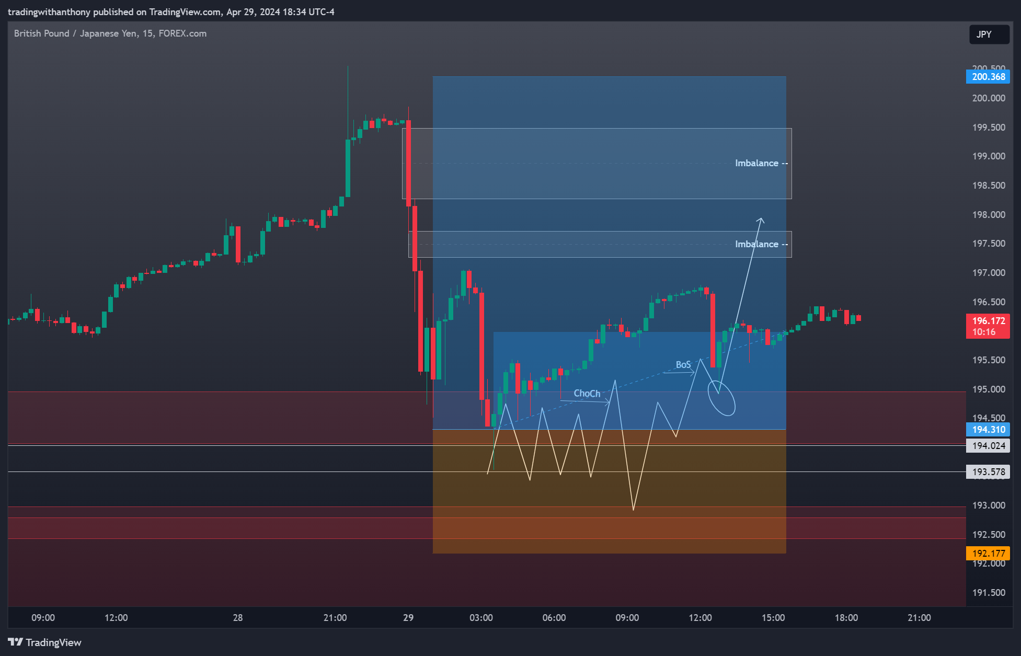Select the orange 192.177 price label

(x=988, y=554)
